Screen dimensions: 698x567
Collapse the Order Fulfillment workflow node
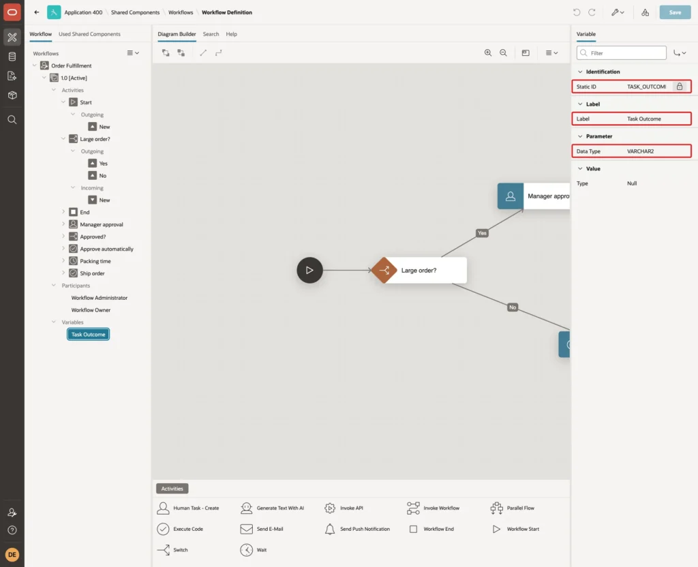tap(34, 65)
